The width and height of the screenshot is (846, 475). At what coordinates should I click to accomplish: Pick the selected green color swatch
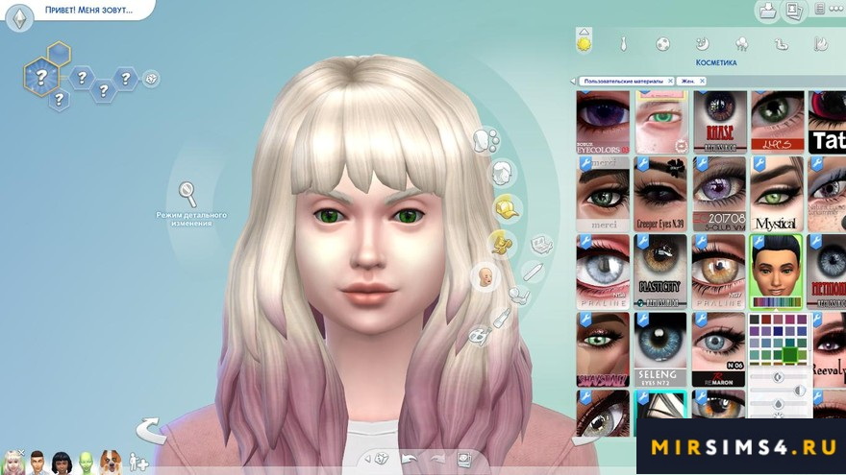click(789, 354)
